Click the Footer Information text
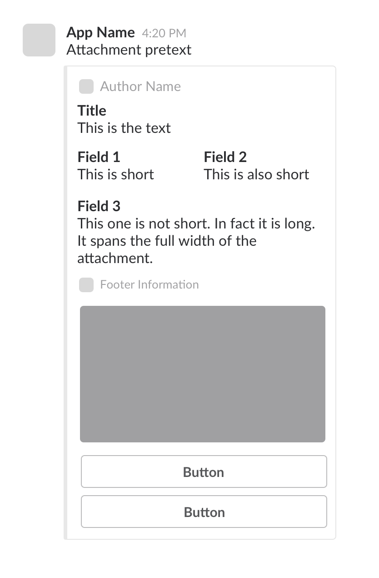The image size is (379, 578). 150,285
